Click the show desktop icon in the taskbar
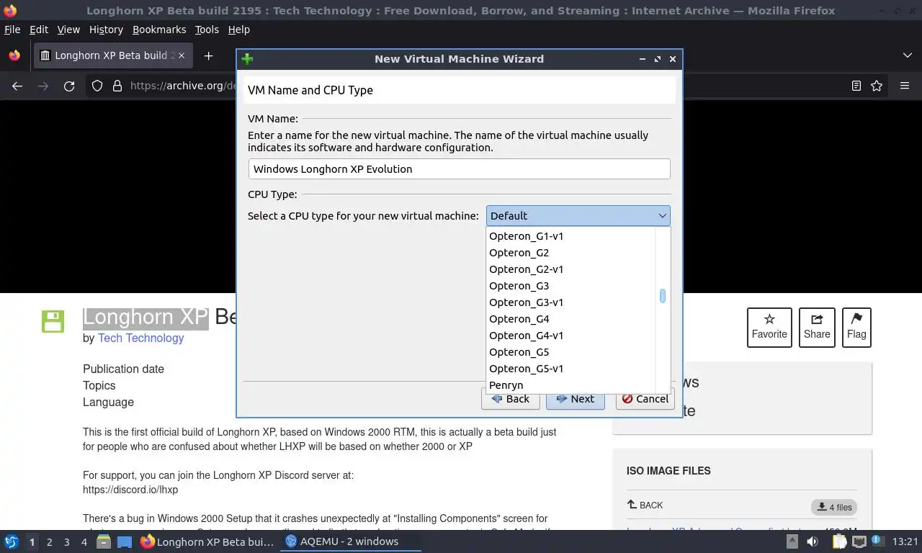This screenshot has height=553, width=922. pos(125,541)
